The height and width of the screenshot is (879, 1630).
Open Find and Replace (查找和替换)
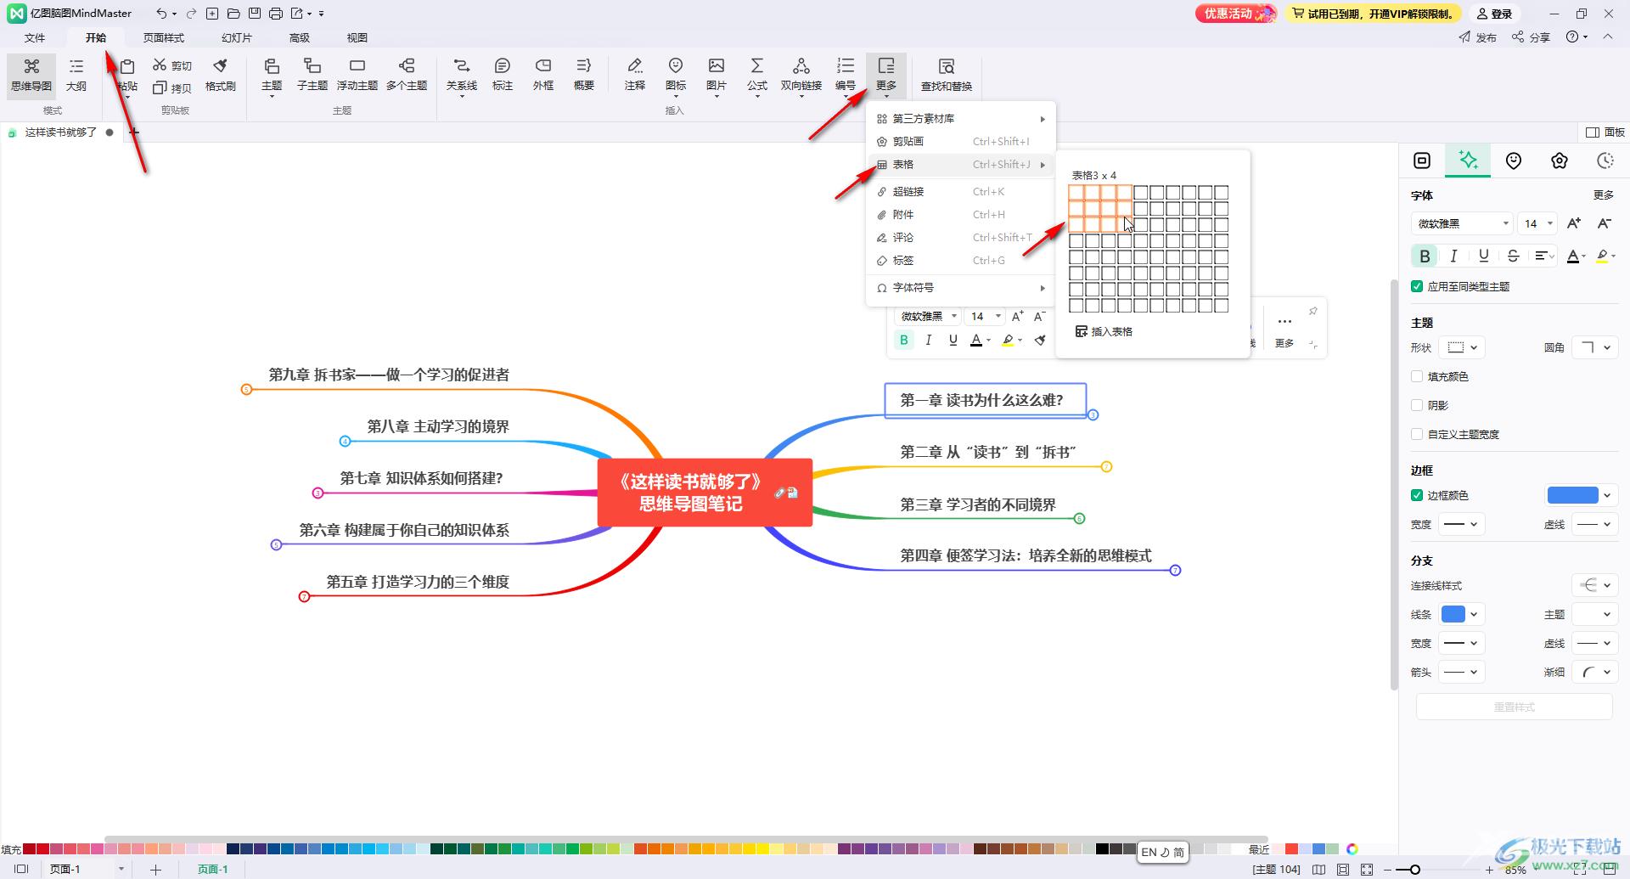(x=947, y=75)
